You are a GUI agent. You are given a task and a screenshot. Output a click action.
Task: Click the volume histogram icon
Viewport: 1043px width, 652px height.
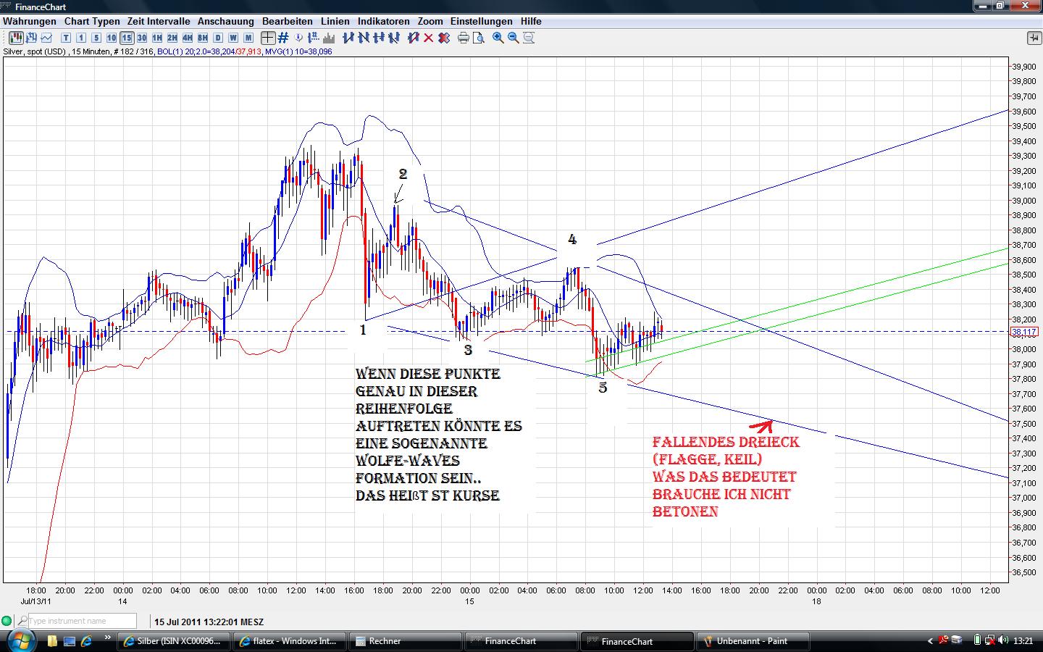(x=329, y=38)
